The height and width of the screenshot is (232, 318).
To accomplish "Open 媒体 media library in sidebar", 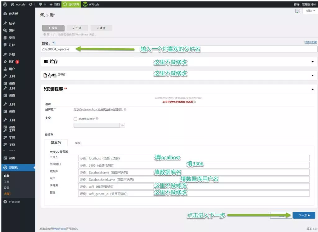I will click(9, 31).
